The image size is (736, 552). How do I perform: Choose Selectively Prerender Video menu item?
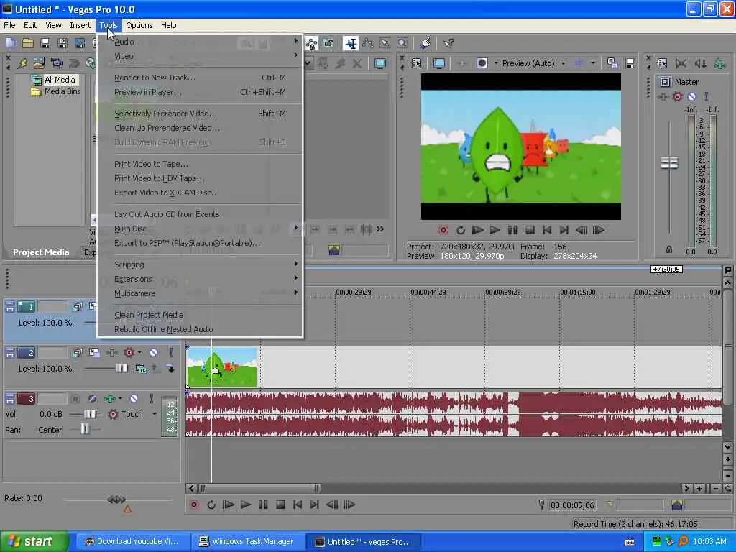click(x=200, y=114)
